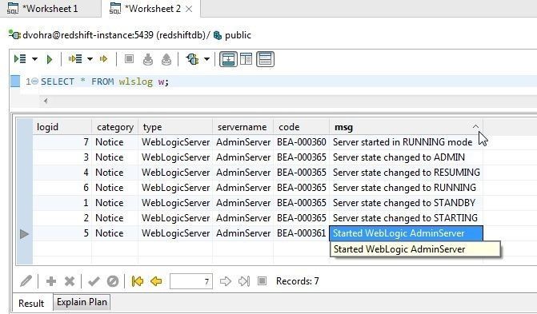
Task: Expand the run in background dropdown arrow
Action: click(x=90, y=59)
